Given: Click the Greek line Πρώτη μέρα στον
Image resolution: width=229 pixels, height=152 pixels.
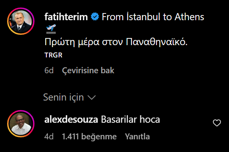Looking at the screenshot, I should click(84, 42).
